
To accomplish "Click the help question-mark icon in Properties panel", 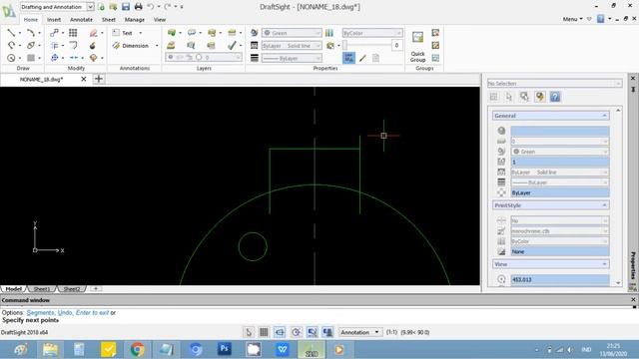I will click(555, 97).
